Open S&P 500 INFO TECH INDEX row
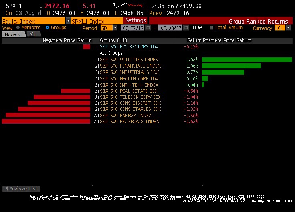Image resolution: width=295 pixels, height=212 pixels. (129, 85)
